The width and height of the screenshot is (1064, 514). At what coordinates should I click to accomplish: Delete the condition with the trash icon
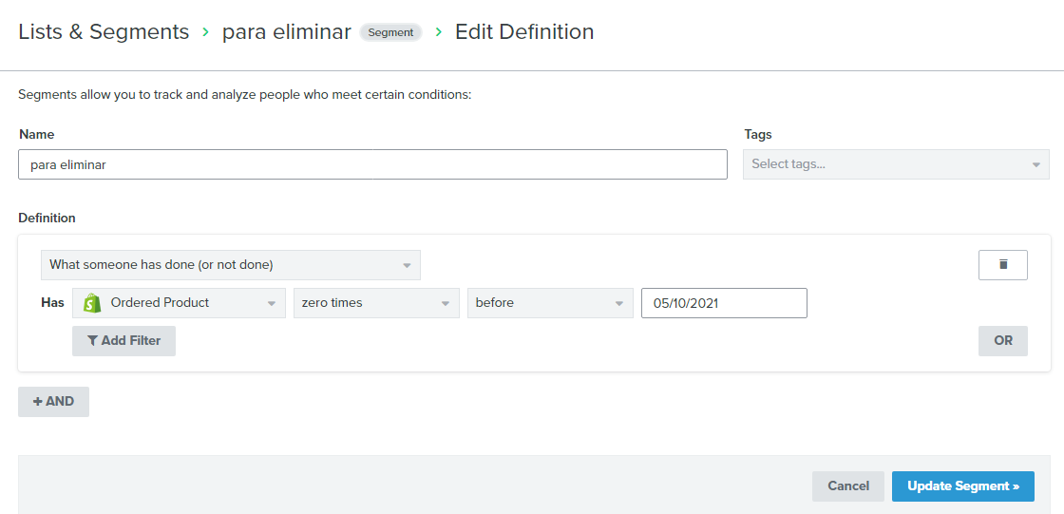[x=1003, y=265]
